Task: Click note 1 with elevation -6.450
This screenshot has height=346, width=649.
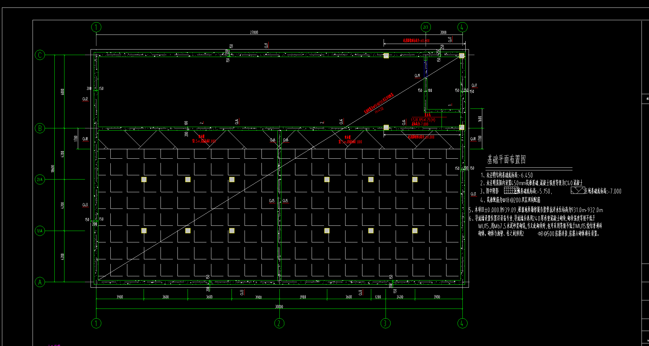Action: 507,175
